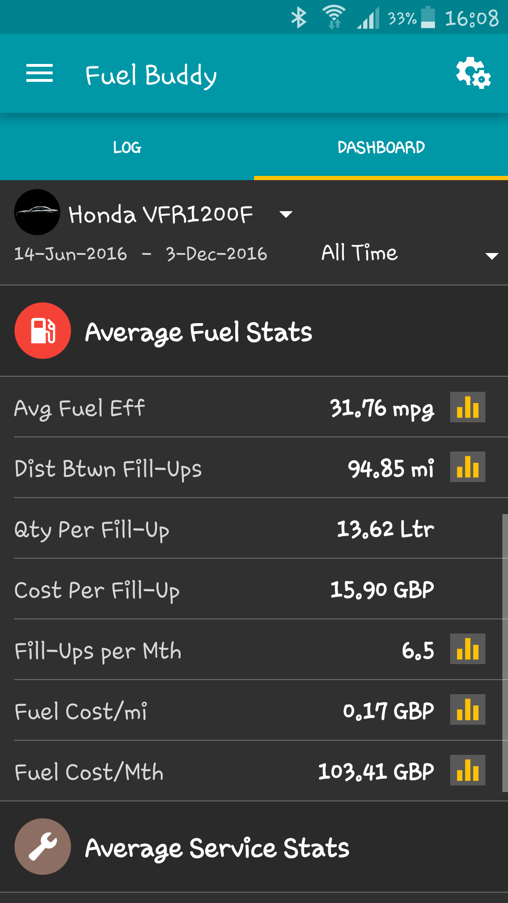Show chart for Avg Fuel Eff
The height and width of the screenshot is (903, 508).
coord(468,407)
